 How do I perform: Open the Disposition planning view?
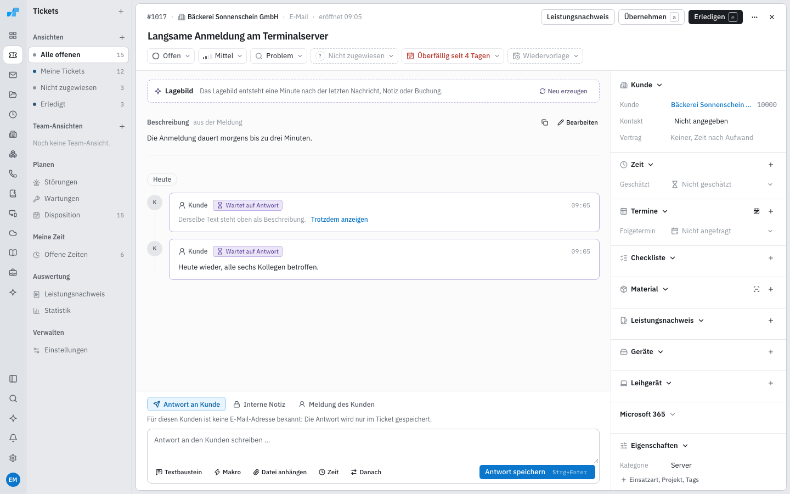pos(78,215)
